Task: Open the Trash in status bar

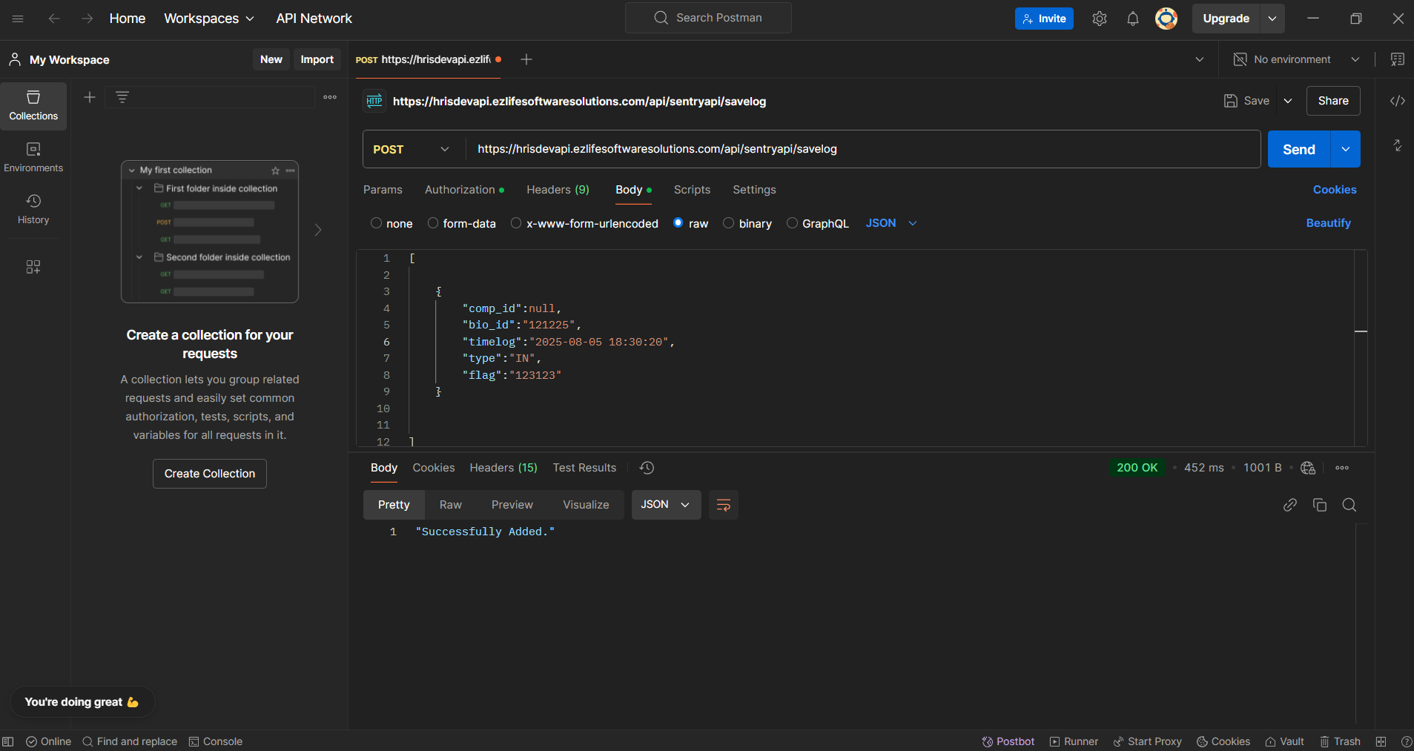Action: click(x=1340, y=741)
